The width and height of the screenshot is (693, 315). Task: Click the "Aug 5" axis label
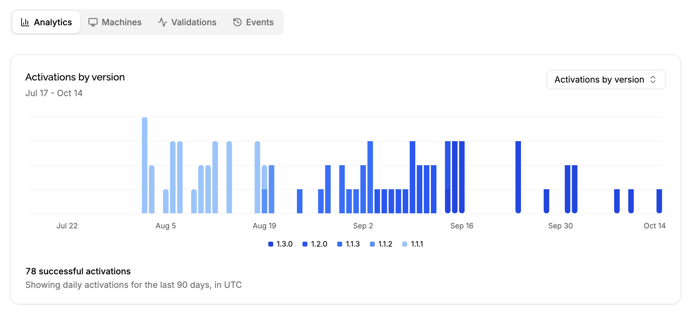[166, 226]
